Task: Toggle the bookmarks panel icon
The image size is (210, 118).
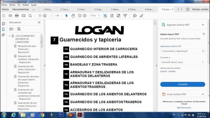Action: (x=3, y=29)
